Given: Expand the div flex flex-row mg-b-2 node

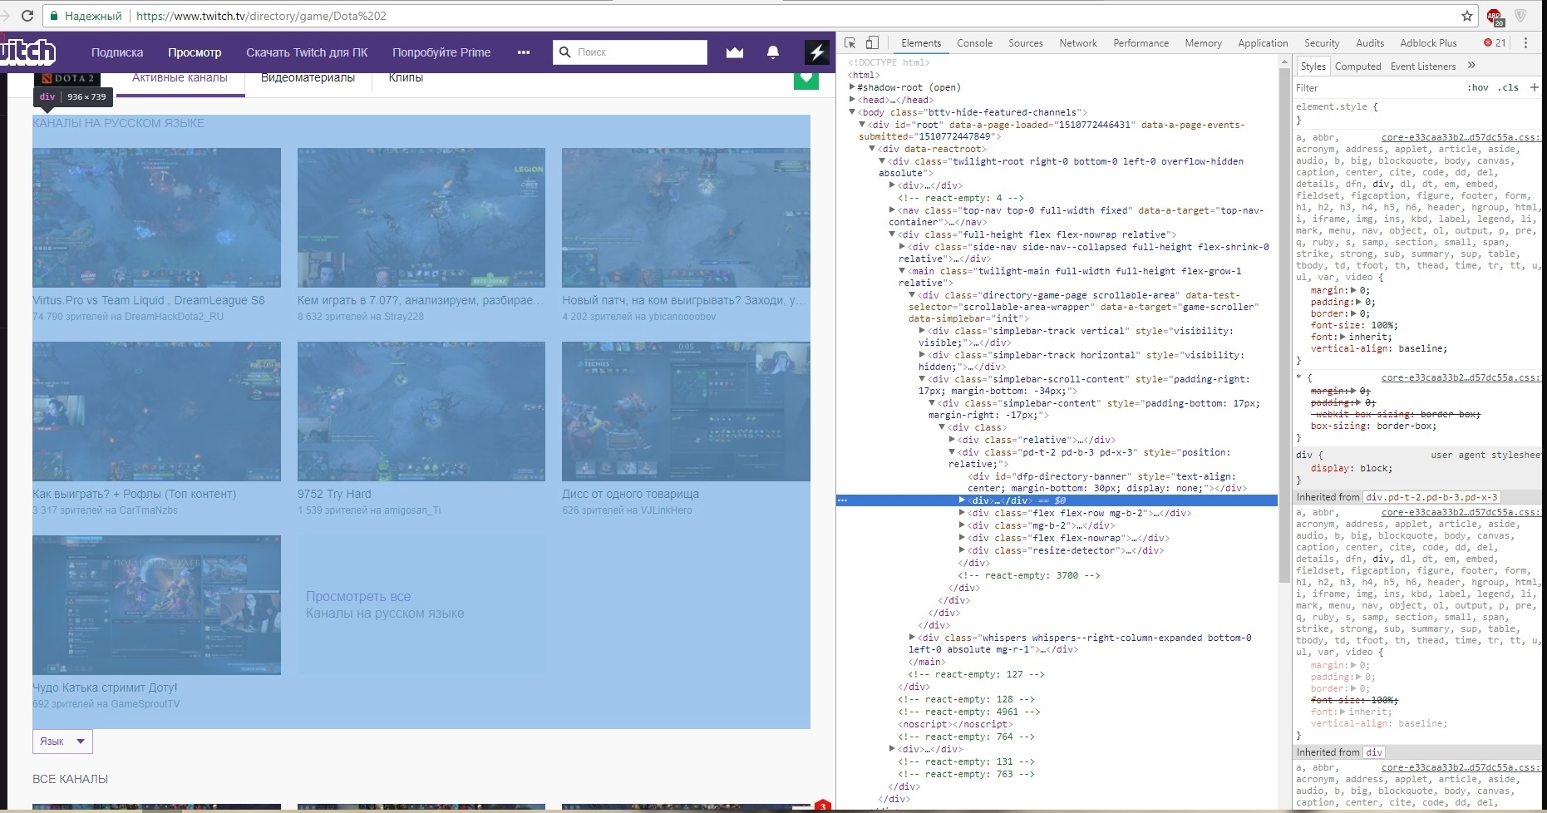Looking at the screenshot, I should click(962, 513).
